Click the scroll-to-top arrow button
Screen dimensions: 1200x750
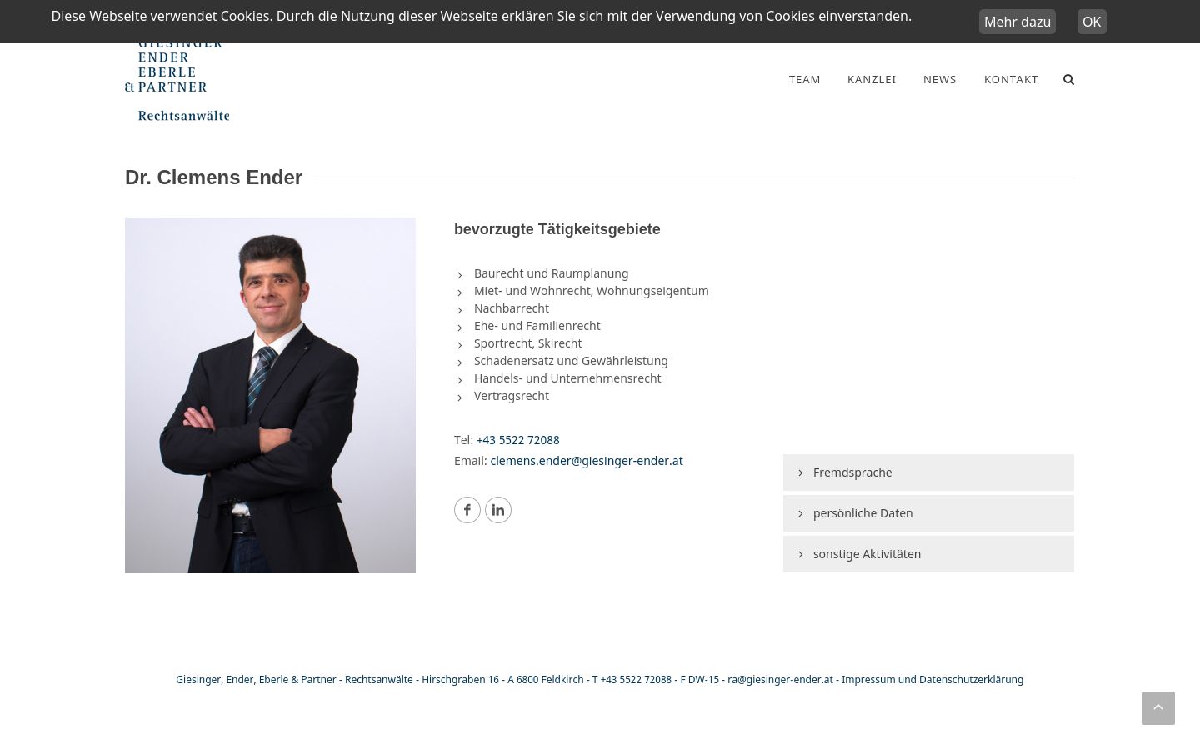(1158, 708)
